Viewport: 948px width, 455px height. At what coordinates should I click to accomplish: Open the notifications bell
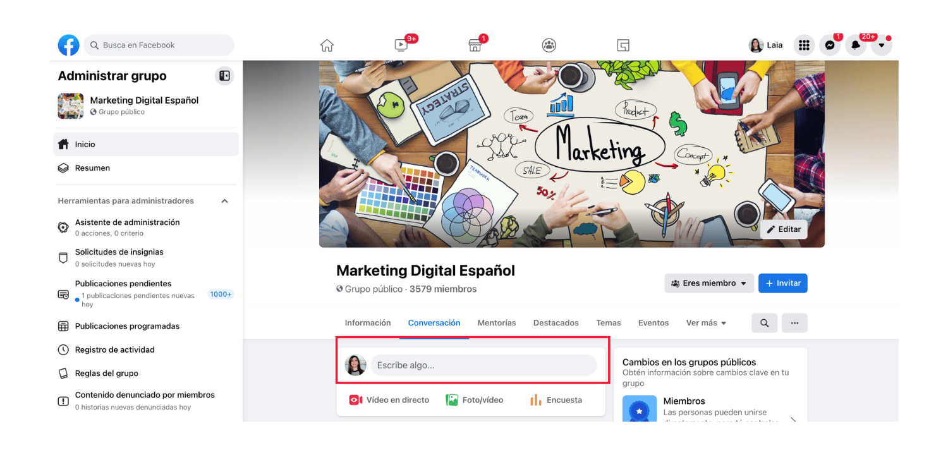(x=856, y=45)
